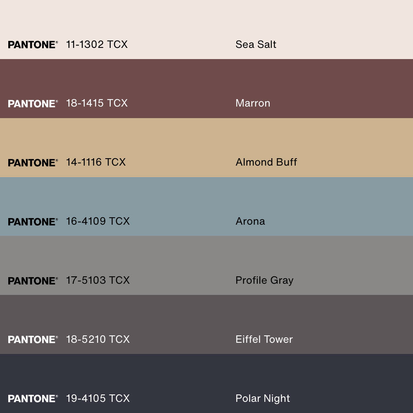
Task: Click the Pantone logo on Sea Salt row
Action: tap(33, 45)
